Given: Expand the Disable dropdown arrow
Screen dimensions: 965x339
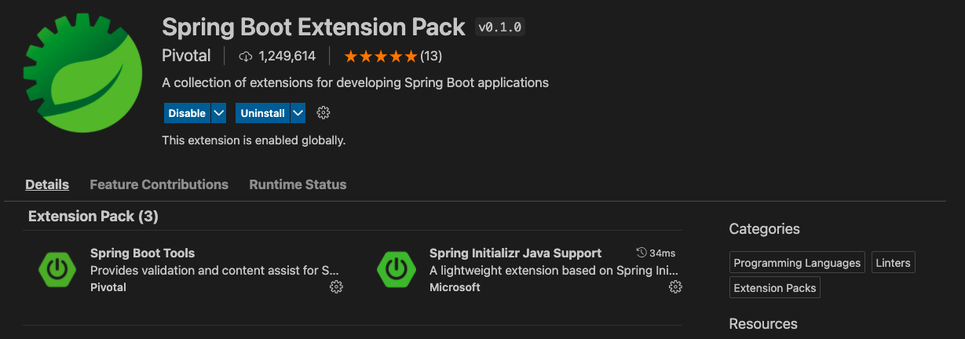Looking at the screenshot, I should [219, 113].
